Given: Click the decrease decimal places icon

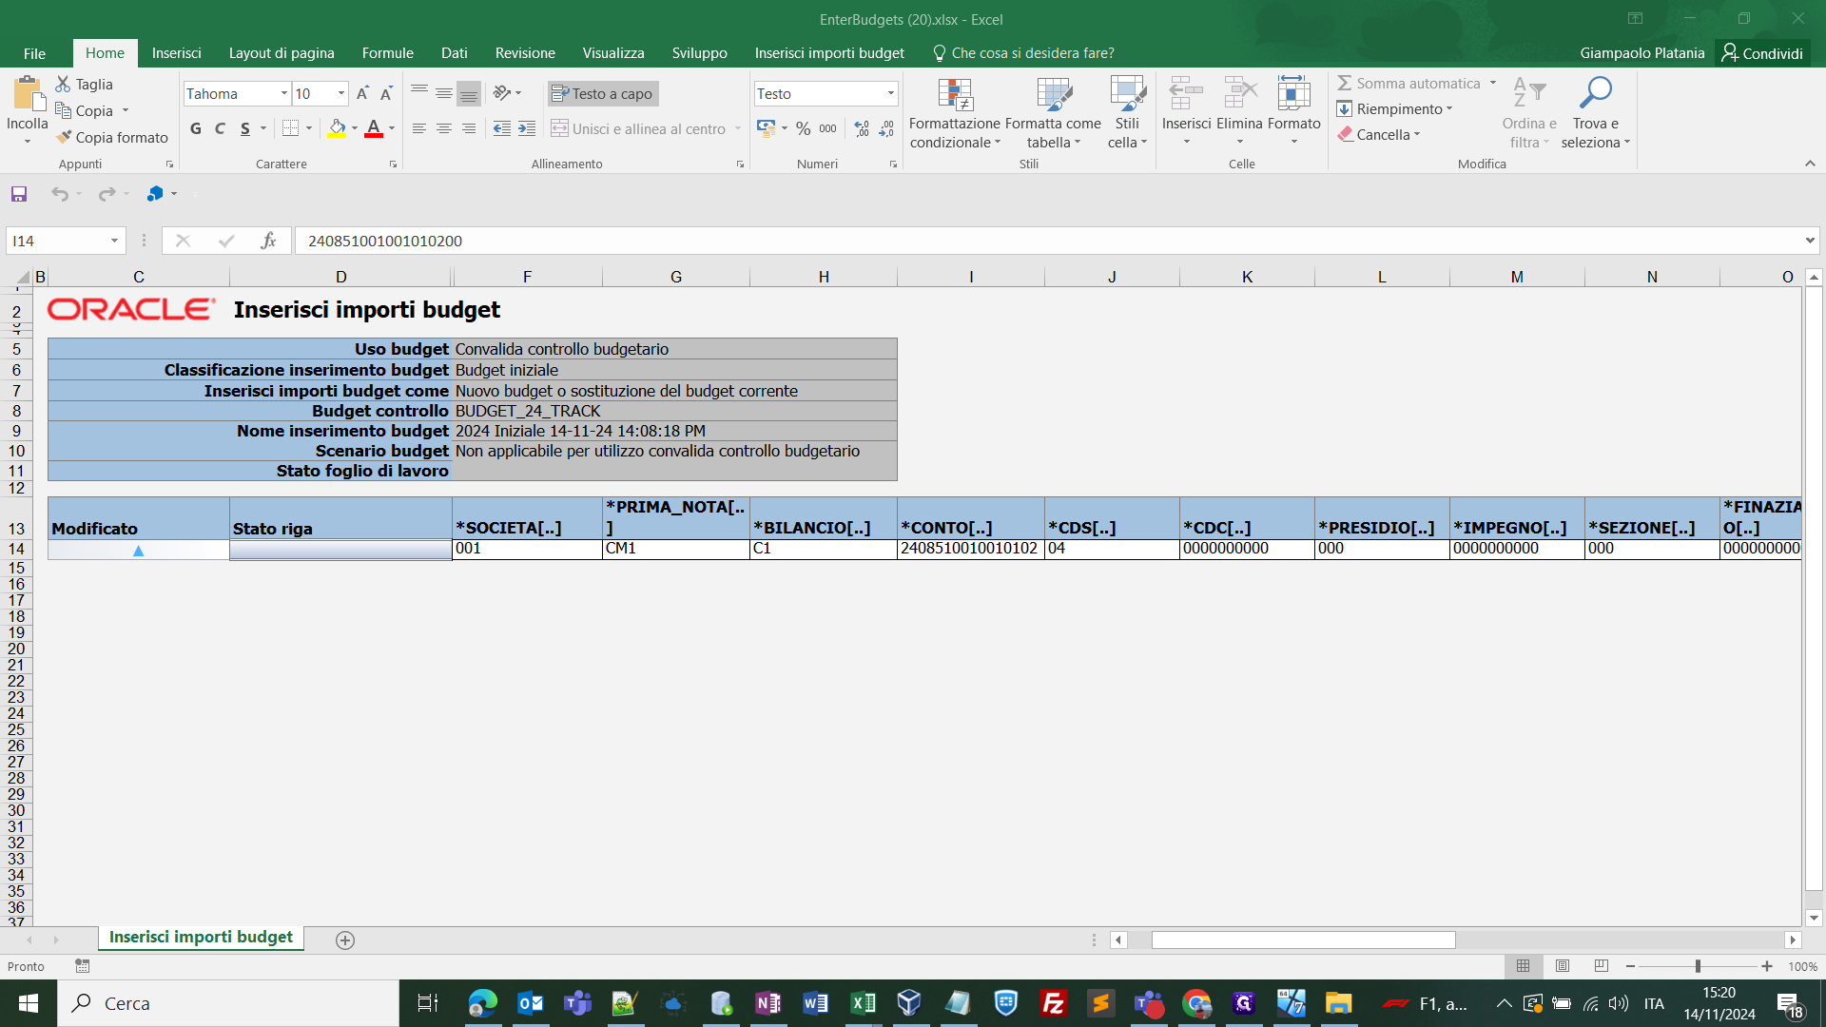Looking at the screenshot, I should [x=886, y=128].
